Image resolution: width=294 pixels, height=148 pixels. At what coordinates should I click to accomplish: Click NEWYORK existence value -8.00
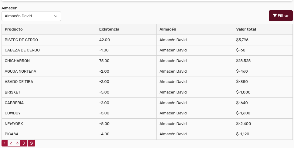[x=104, y=124]
